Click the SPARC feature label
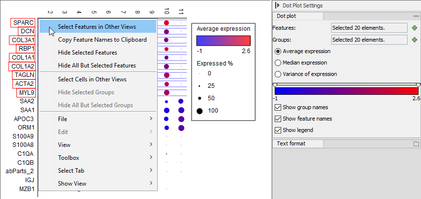This screenshot has width=421, height=199. coord(23,23)
